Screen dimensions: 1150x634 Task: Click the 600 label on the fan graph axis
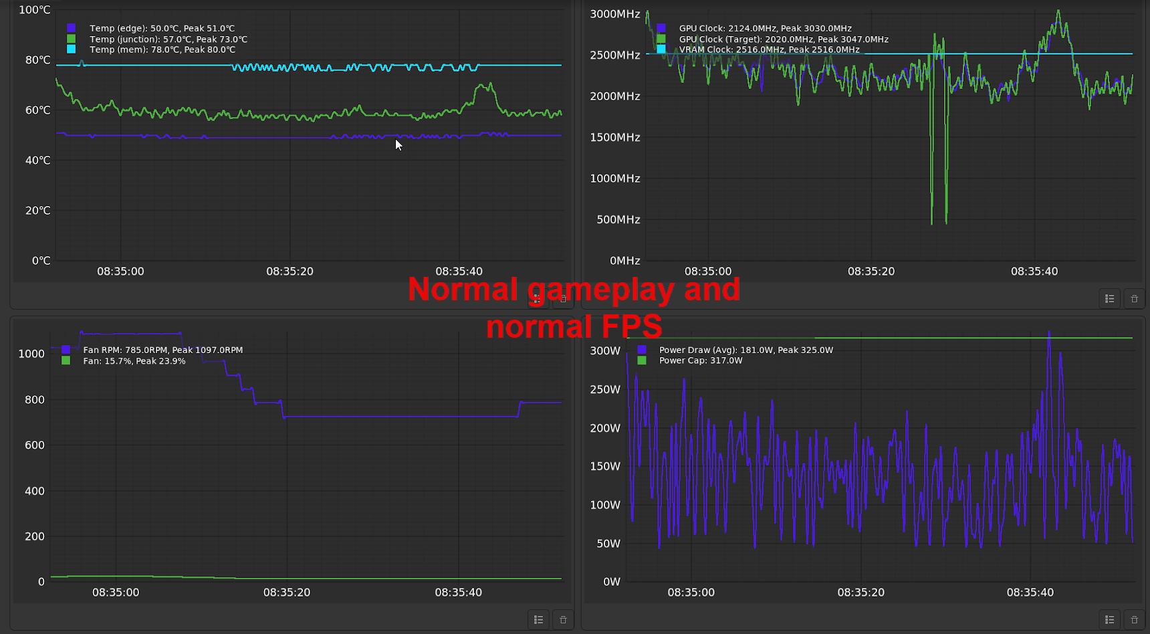[35, 445]
